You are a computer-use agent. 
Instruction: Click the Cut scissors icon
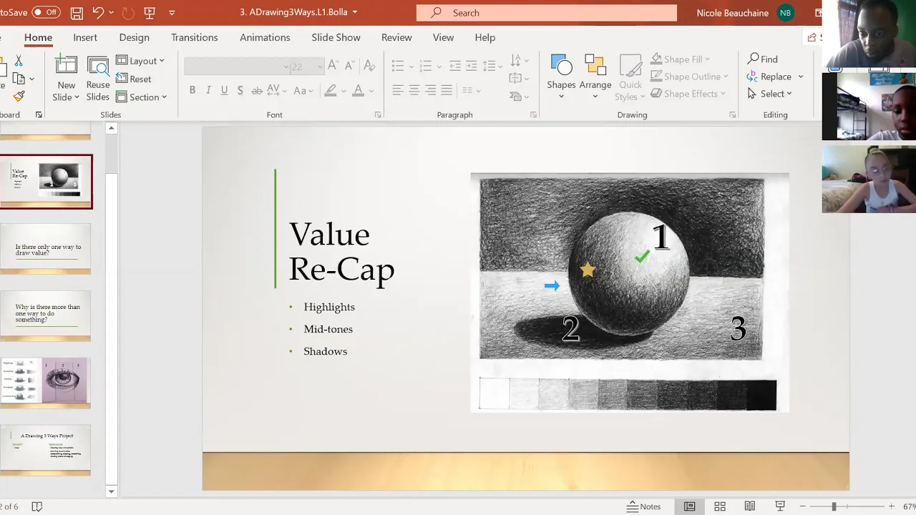click(19, 62)
